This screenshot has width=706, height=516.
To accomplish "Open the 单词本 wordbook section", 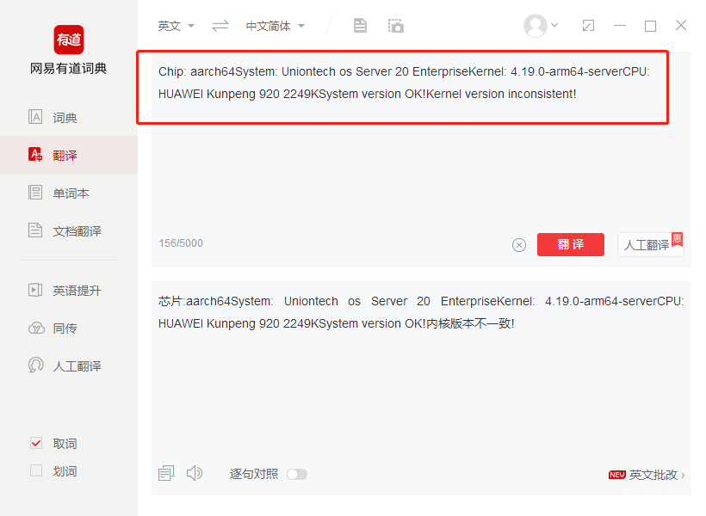I will click(x=69, y=193).
